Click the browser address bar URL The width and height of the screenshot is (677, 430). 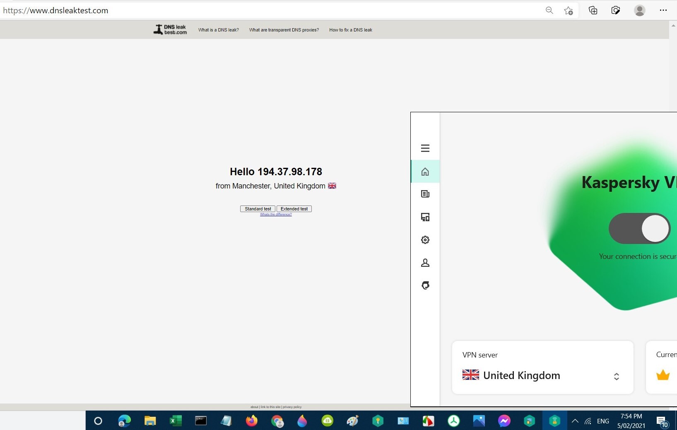55,10
